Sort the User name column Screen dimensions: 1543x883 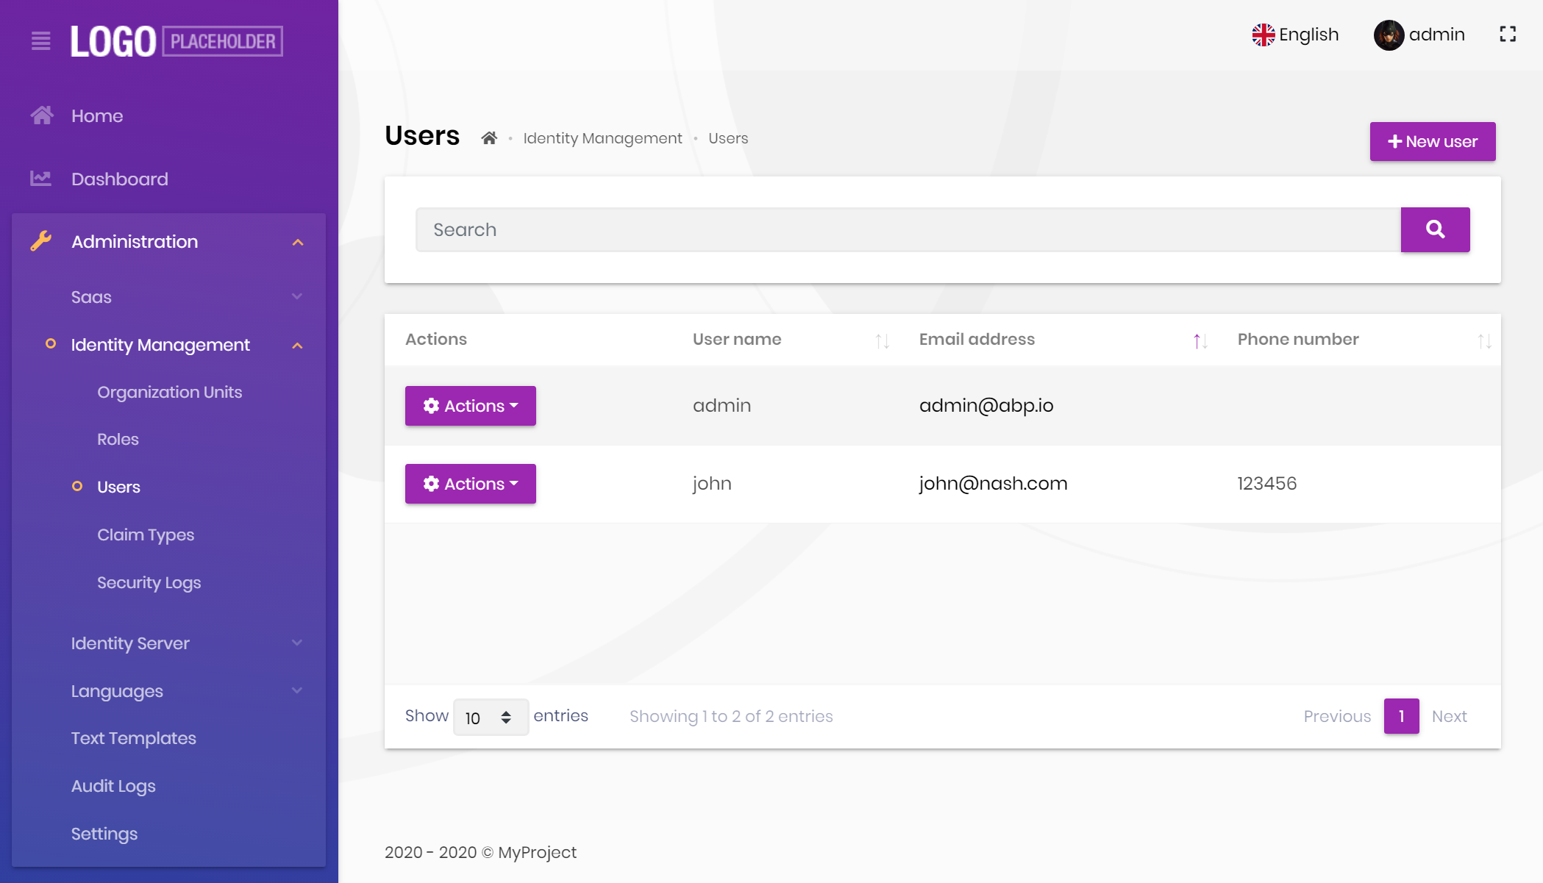coord(882,340)
